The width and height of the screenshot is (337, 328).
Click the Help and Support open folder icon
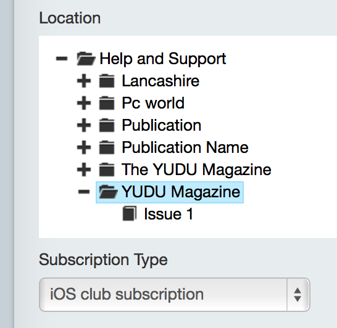86,59
